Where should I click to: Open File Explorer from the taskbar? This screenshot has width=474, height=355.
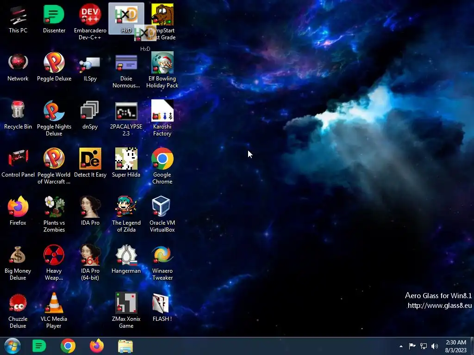coord(125,346)
